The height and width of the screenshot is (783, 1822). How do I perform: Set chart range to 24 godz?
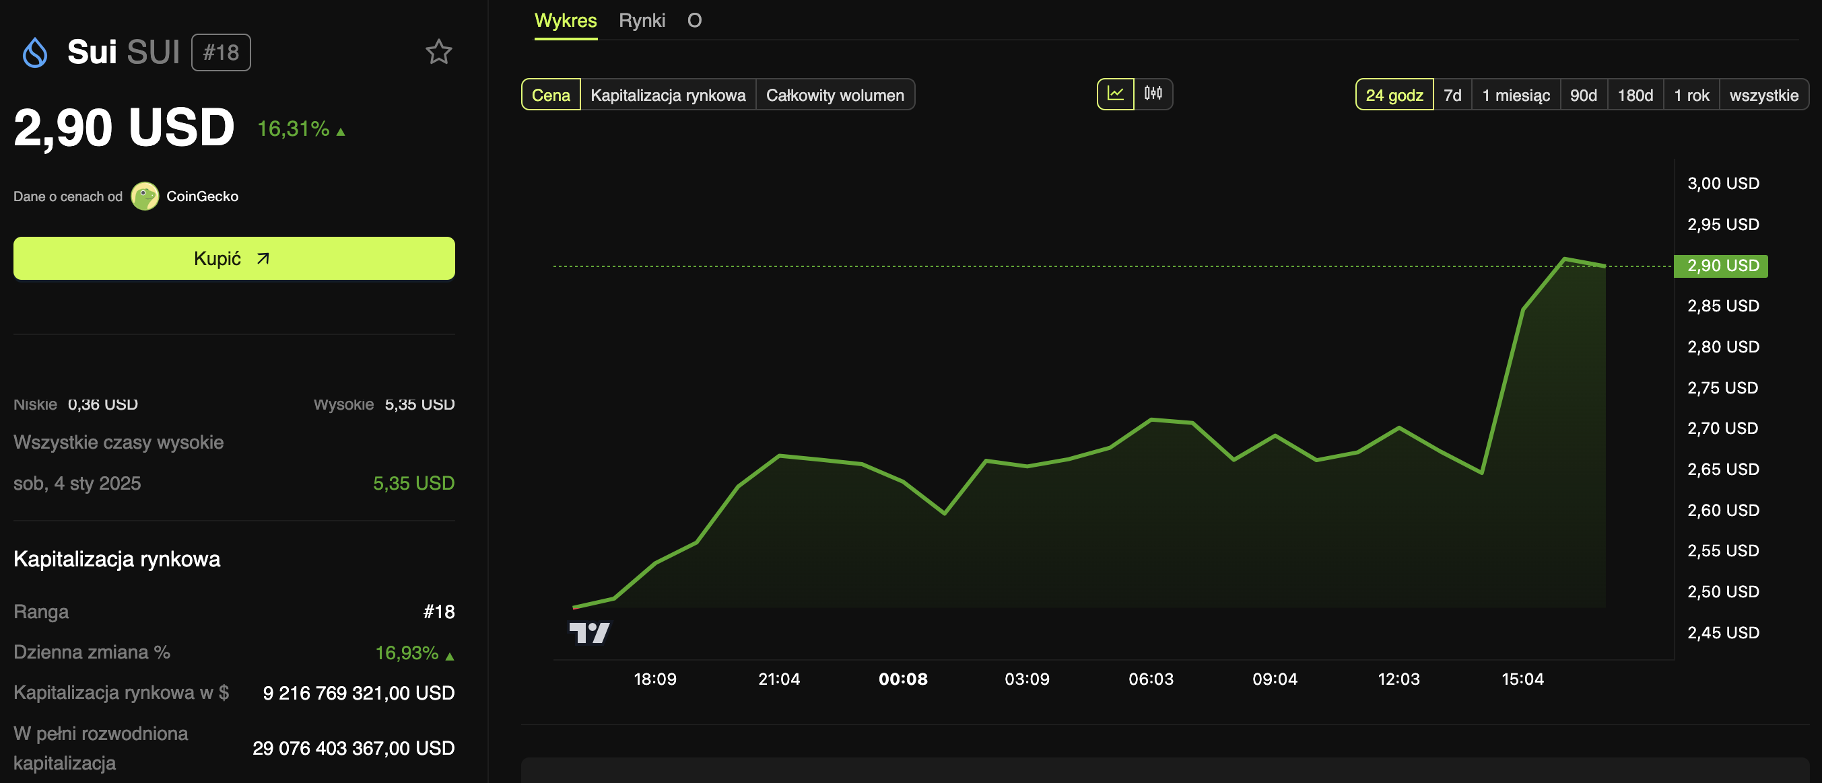point(1393,96)
